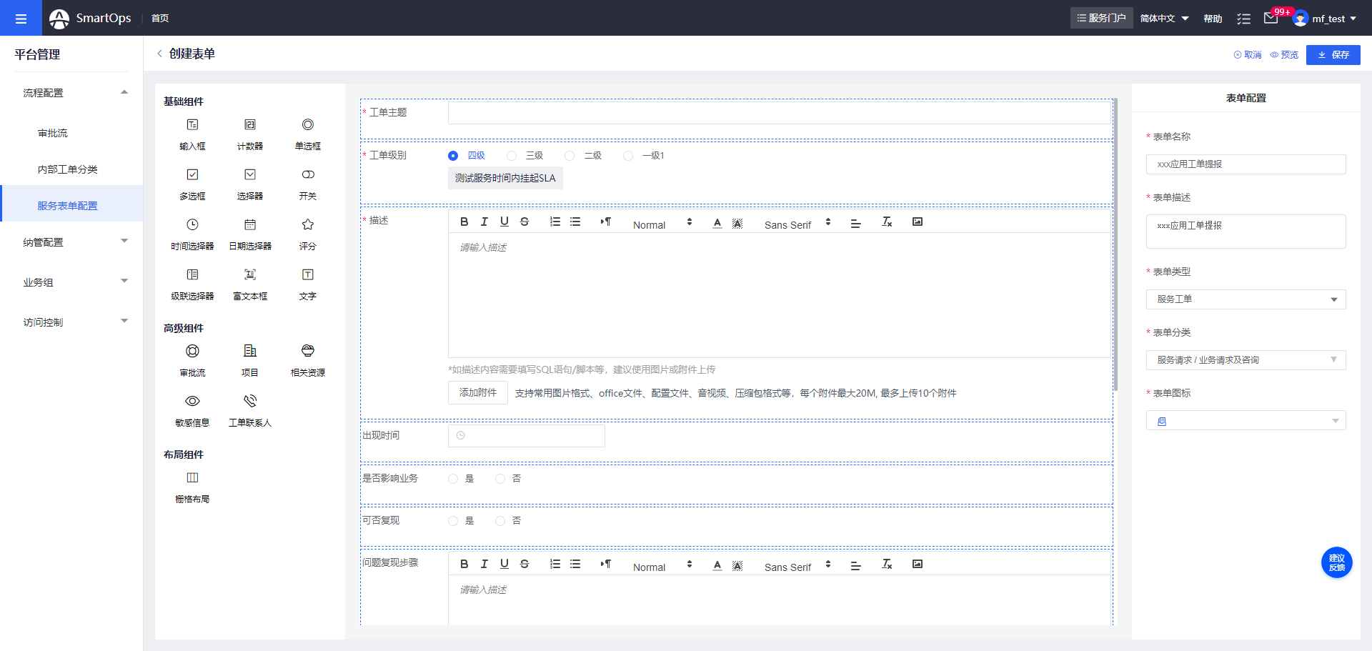Open the 简体中文 language dropdown

pos(1164,19)
